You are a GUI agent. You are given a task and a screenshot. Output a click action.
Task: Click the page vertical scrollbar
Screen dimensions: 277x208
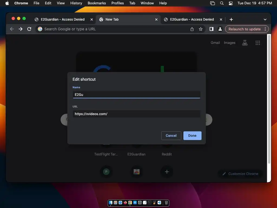pos(269,99)
